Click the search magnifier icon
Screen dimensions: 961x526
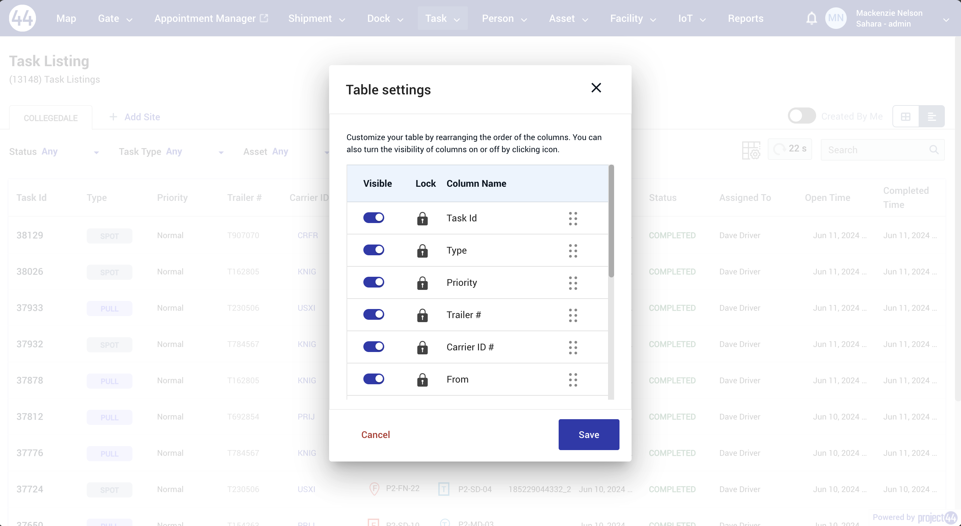[x=934, y=150]
